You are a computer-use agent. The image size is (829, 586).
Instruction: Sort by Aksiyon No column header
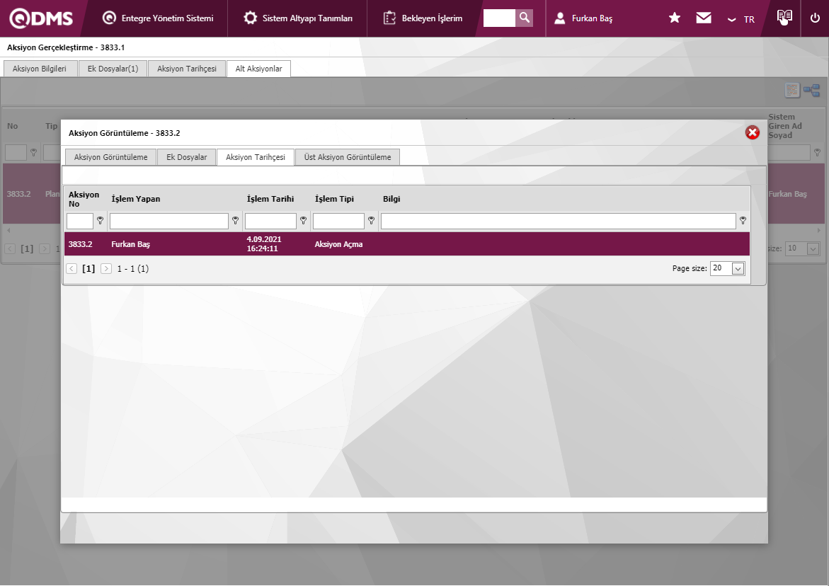pyautogui.click(x=84, y=199)
